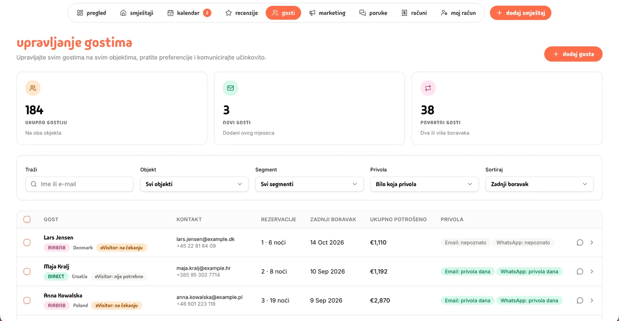The width and height of the screenshot is (619, 321).
Task: Open the Sortiraj dropdown 'Zadnji boravak'
Action: (x=539, y=184)
